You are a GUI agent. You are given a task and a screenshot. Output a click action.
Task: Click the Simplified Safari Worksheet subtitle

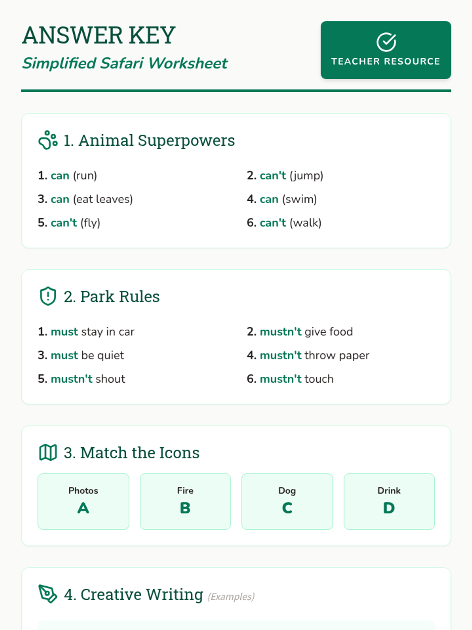coord(125,63)
